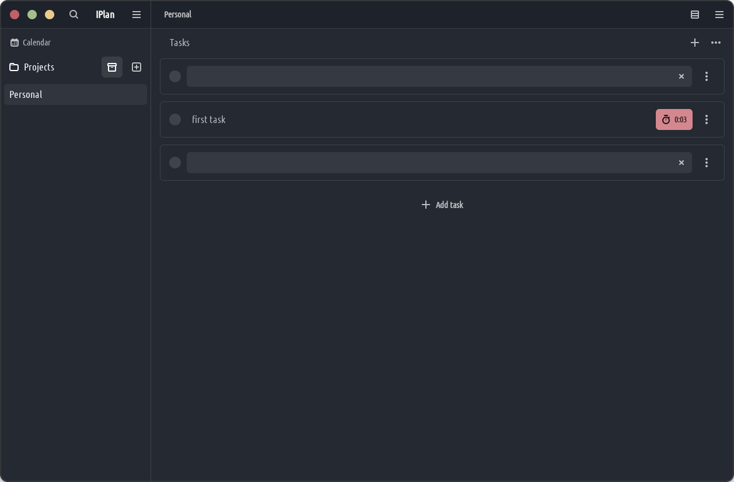This screenshot has height=482, width=734.
Task: Open kebab menu of the top empty task
Action: click(x=707, y=76)
